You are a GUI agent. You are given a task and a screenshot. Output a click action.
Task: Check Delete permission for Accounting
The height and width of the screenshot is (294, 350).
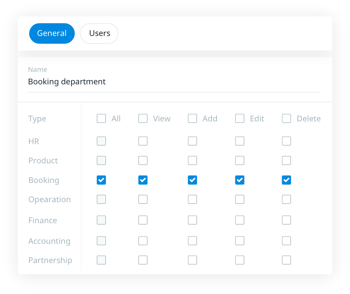pos(286,241)
